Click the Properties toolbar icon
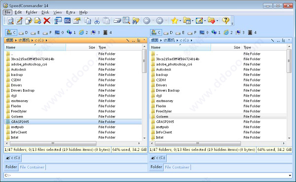 pyautogui.click(x=76, y=21)
